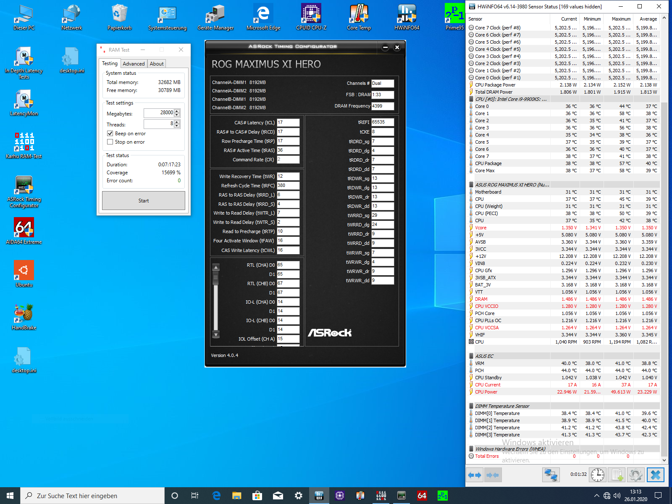Open the Netzwerk desktop icon

coord(72,18)
